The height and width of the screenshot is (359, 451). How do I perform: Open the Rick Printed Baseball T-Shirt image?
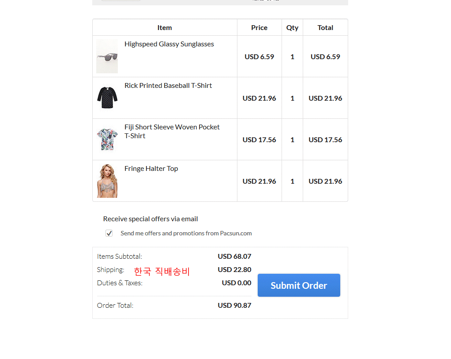[x=107, y=98]
